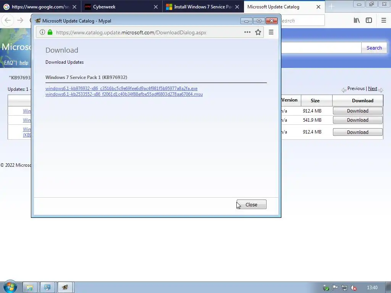This screenshot has height=293, width=391.
Task: Bookmark this page with the star icon
Action: click(x=258, y=32)
